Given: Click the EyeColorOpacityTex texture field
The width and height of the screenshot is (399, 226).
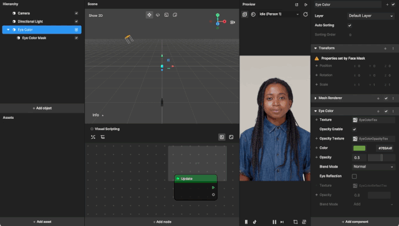Looking at the screenshot, I should coord(373,139).
